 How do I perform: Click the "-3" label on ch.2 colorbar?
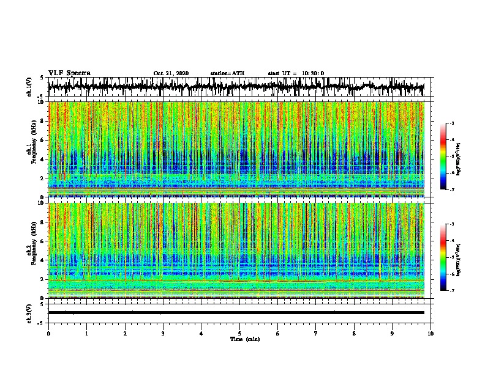[x=452, y=224]
